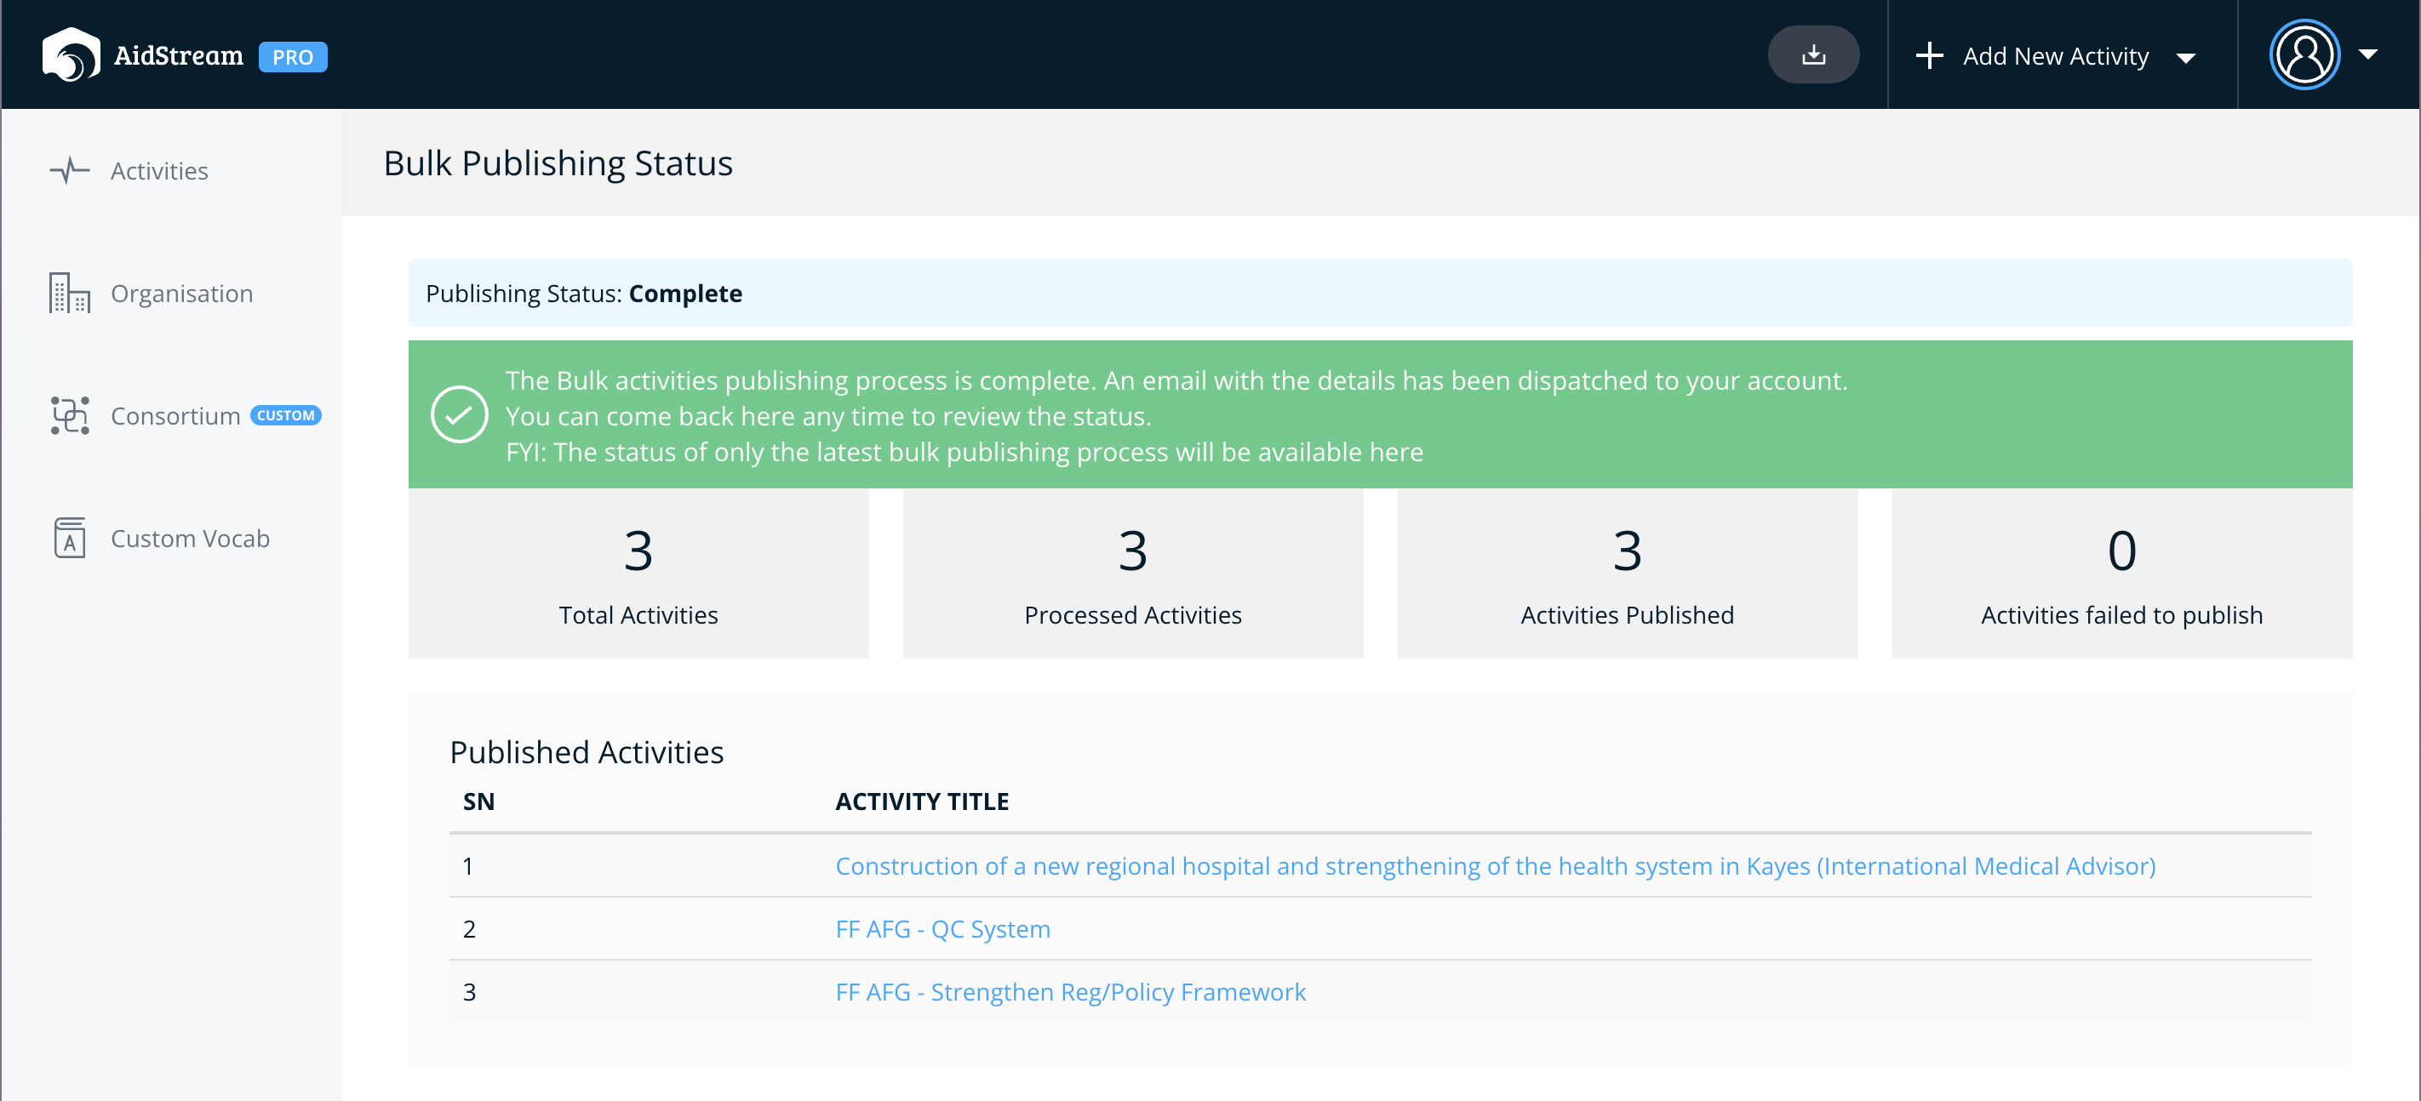Expand the user account dropdown arrow
The width and height of the screenshot is (2421, 1101).
click(x=2368, y=54)
